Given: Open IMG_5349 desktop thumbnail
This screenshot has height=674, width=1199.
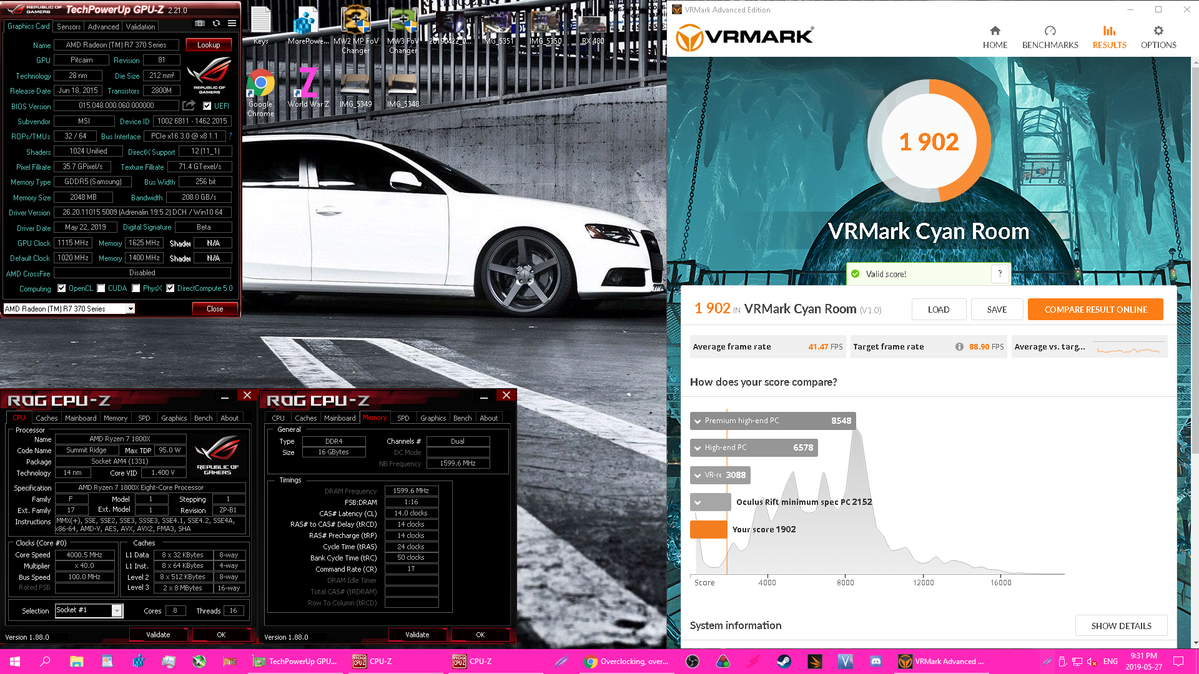Looking at the screenshot, I should pyautogui.click(x=355, y=91).
